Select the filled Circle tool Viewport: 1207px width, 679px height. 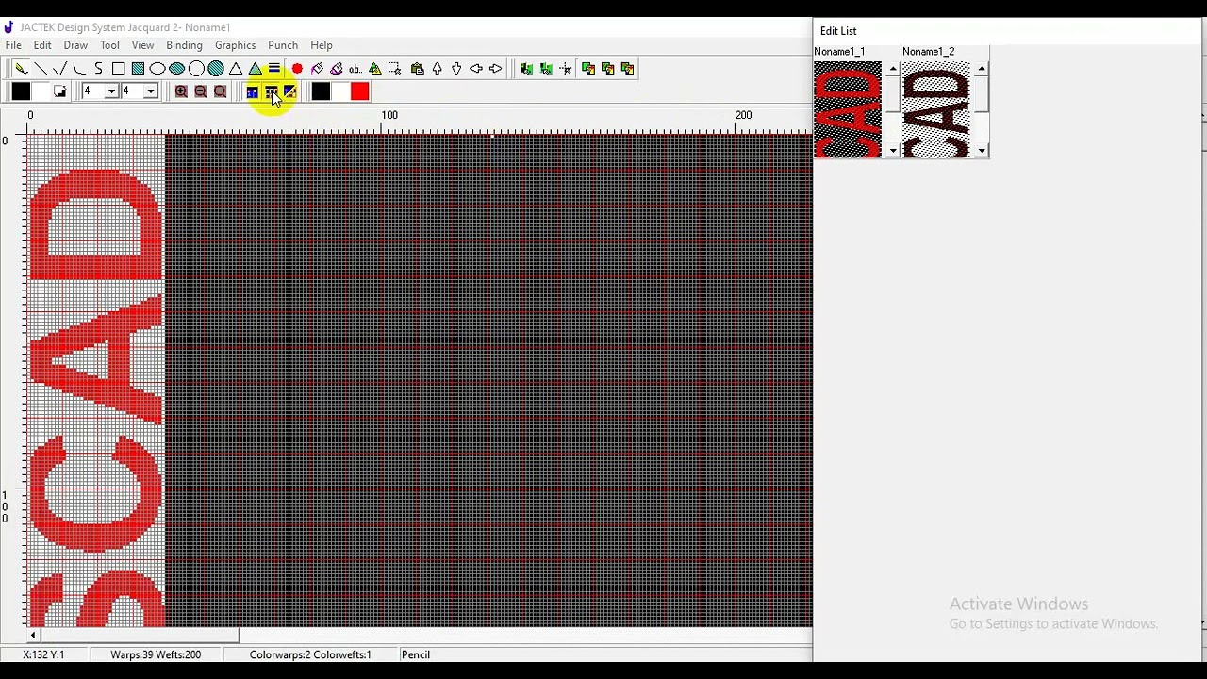click(216, 68)
